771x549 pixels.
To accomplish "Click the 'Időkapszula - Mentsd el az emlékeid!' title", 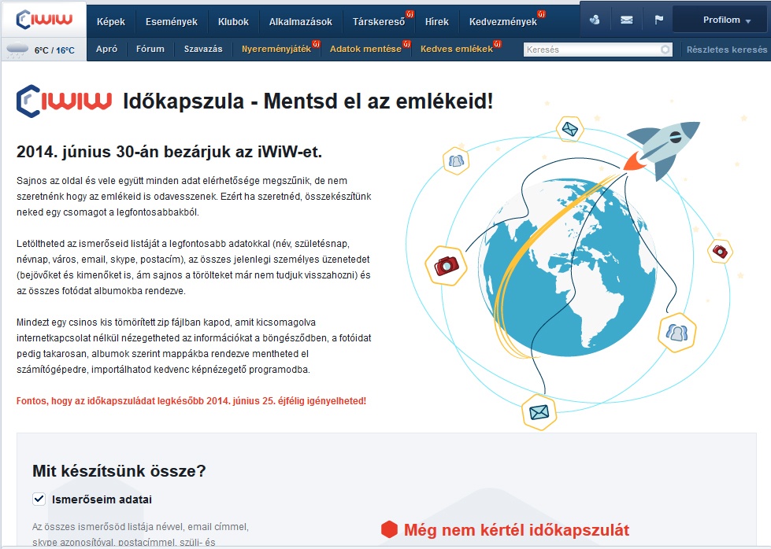I will coord(308,101).
